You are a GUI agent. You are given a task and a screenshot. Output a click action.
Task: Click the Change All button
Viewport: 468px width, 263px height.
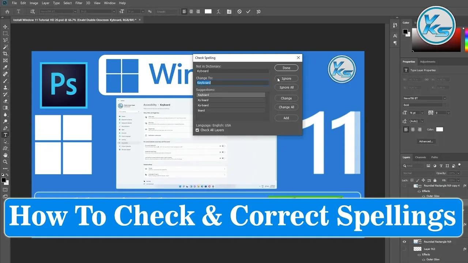[286, 107]
